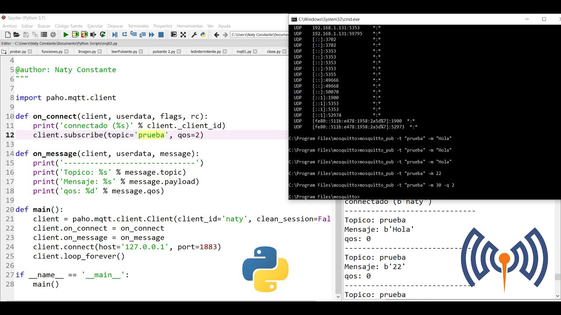561x315 pixels.
Task: Close the probar.py tab
Action: (30, 52)
